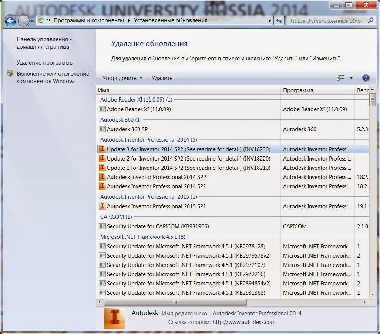This screenshot has width=380, height=334.
Task: Collapse Microsoft .NET Framework 4.5.1 (8) group
Action: coord(143,237)
